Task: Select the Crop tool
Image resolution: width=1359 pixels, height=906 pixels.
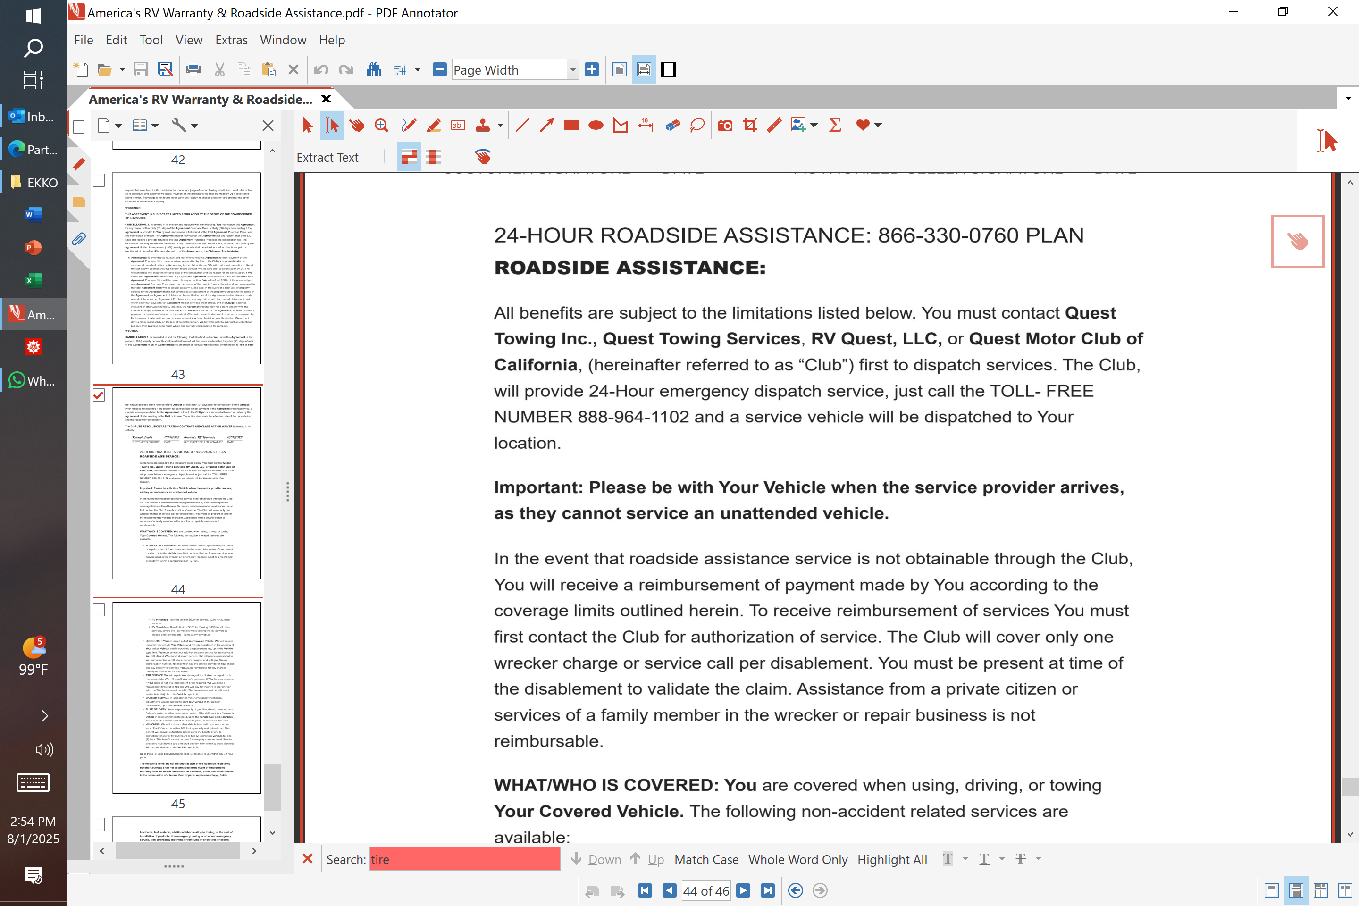Action: [750, 126]
